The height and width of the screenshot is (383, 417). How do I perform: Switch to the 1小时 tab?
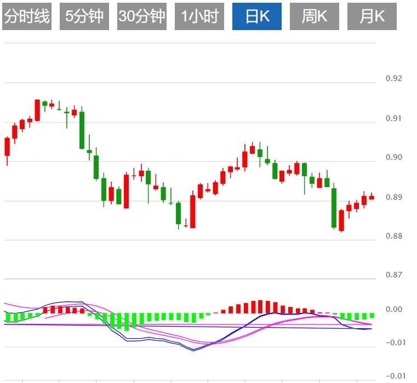click(199, 17)
